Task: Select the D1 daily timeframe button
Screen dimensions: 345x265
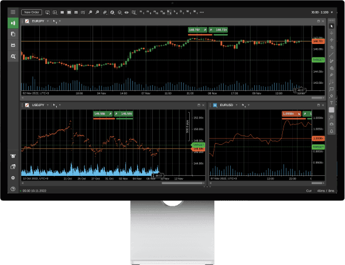Action: coord(182,12)
